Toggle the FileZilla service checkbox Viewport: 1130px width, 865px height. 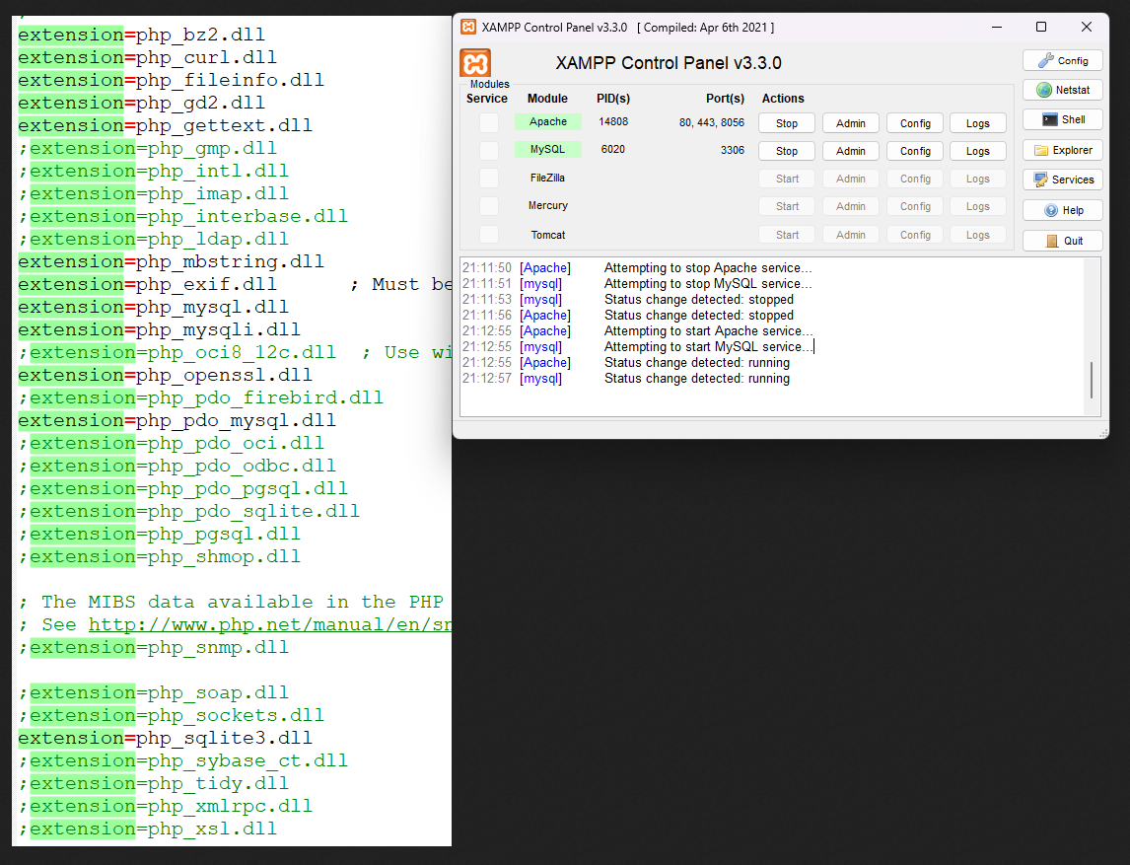pos(489,179)
